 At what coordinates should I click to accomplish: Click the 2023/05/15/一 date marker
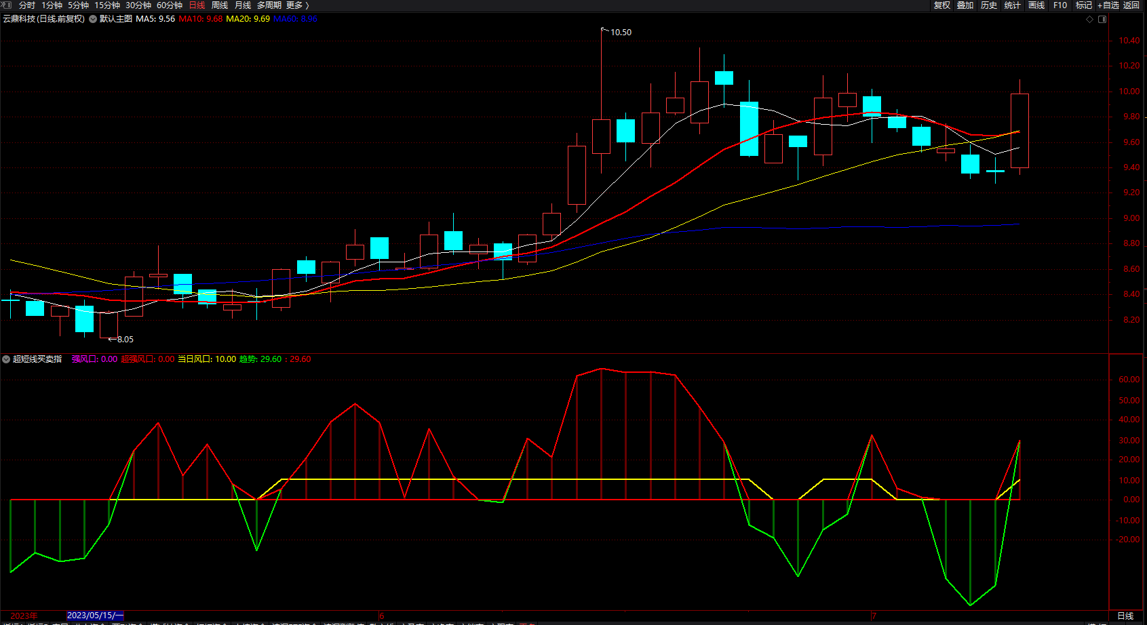coord(96,616)
